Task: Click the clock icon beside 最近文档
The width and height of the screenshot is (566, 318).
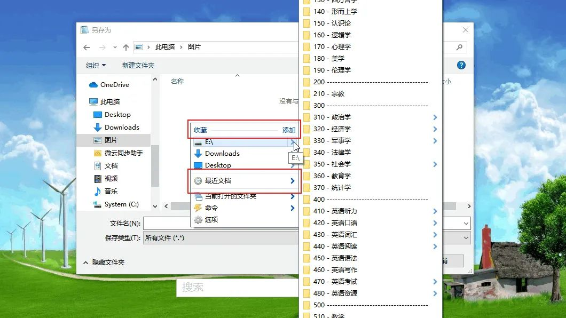Action: click(198, 181)
